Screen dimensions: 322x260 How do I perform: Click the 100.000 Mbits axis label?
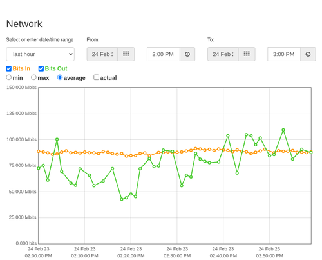point(21,139)
